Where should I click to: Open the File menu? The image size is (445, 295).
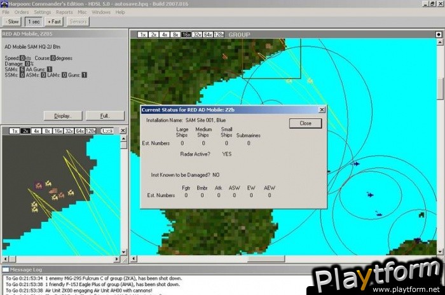(x=6, y=12)
